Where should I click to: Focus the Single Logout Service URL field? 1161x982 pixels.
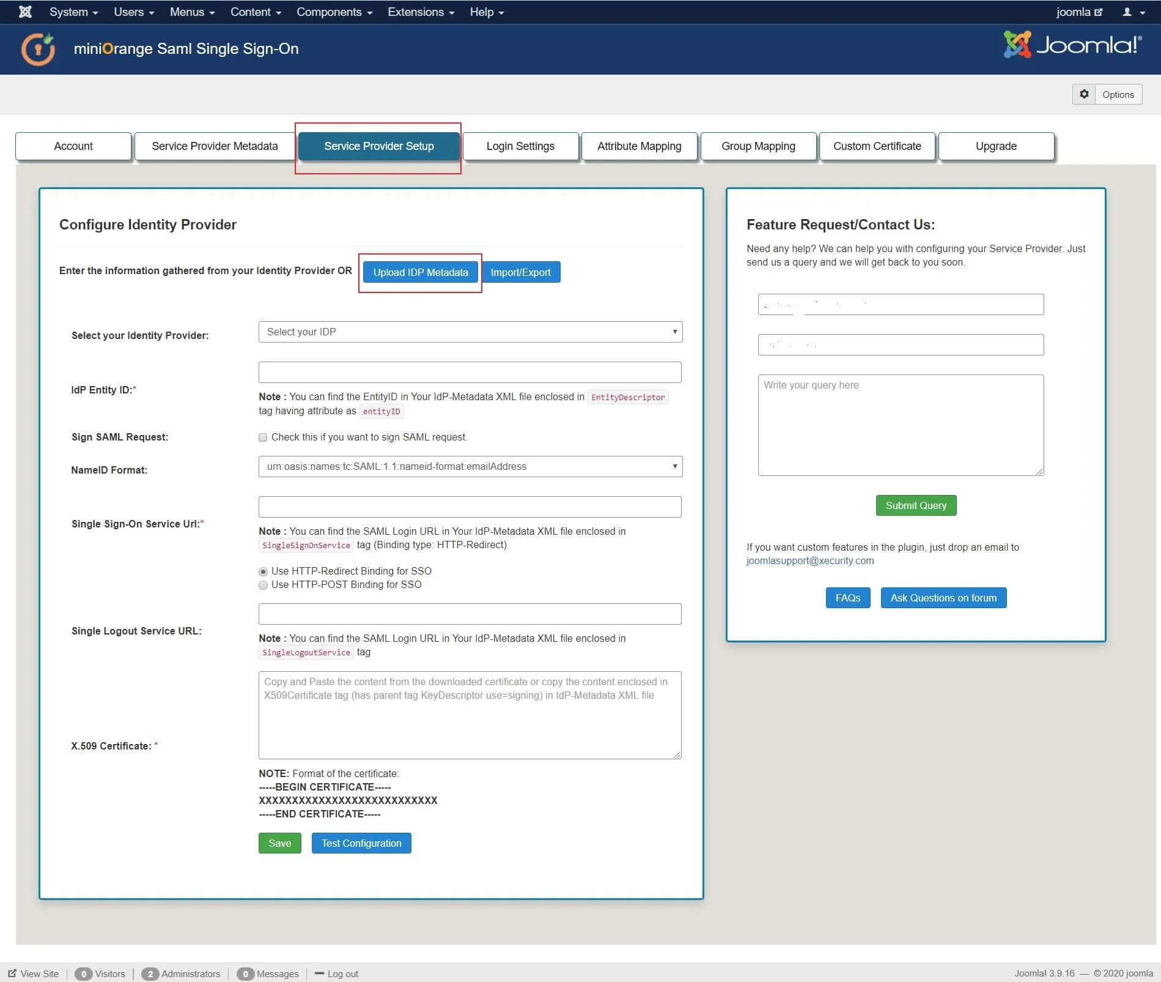pyautogui.click(x=470, y=614)
